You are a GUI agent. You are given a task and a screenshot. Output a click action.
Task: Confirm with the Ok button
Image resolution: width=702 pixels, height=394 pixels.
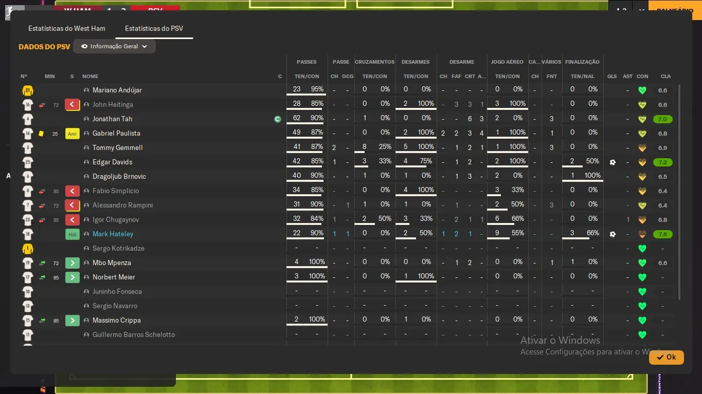tap(666, 357)
